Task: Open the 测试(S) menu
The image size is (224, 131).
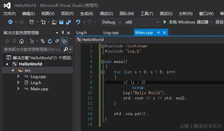Action: pos(166,14)
